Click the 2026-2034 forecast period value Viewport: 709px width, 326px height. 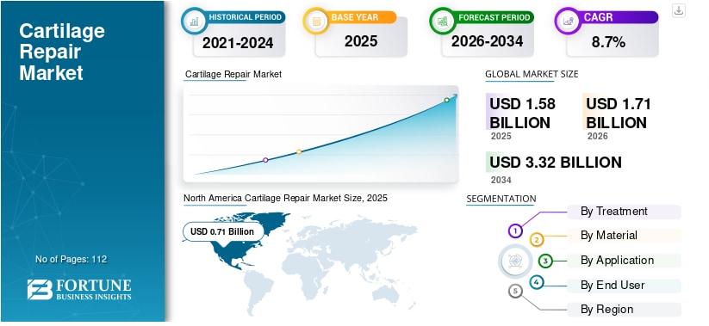(487, 41)
